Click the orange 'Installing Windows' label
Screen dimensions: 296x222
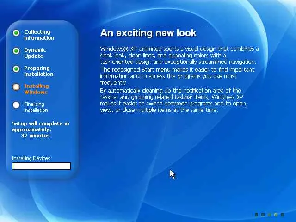click(x=37, y=89)
